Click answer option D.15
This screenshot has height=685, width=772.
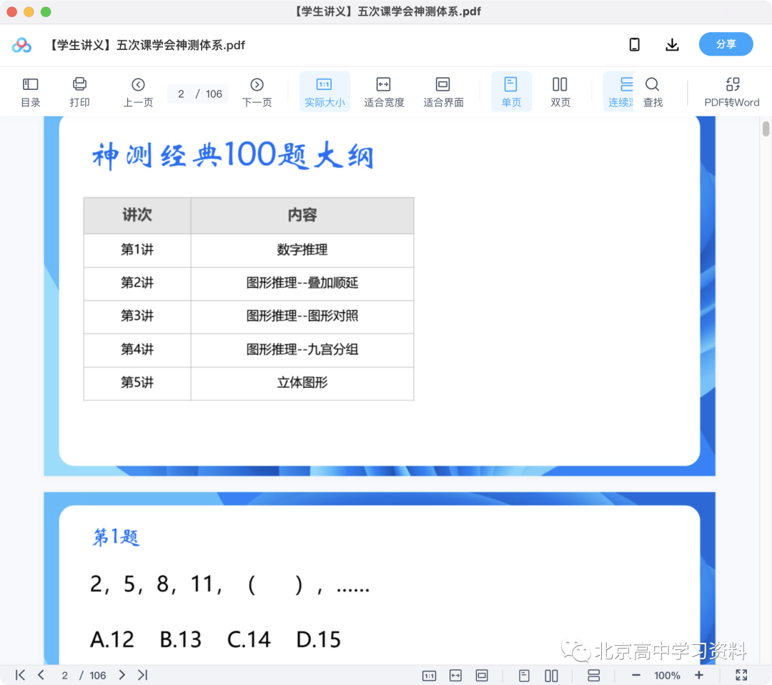[319, 639]
